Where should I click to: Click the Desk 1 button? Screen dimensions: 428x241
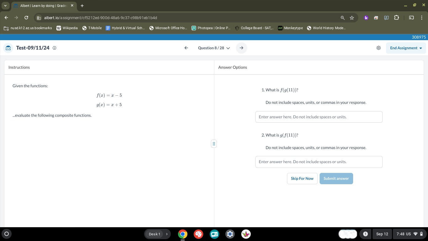tap(154, 234)
